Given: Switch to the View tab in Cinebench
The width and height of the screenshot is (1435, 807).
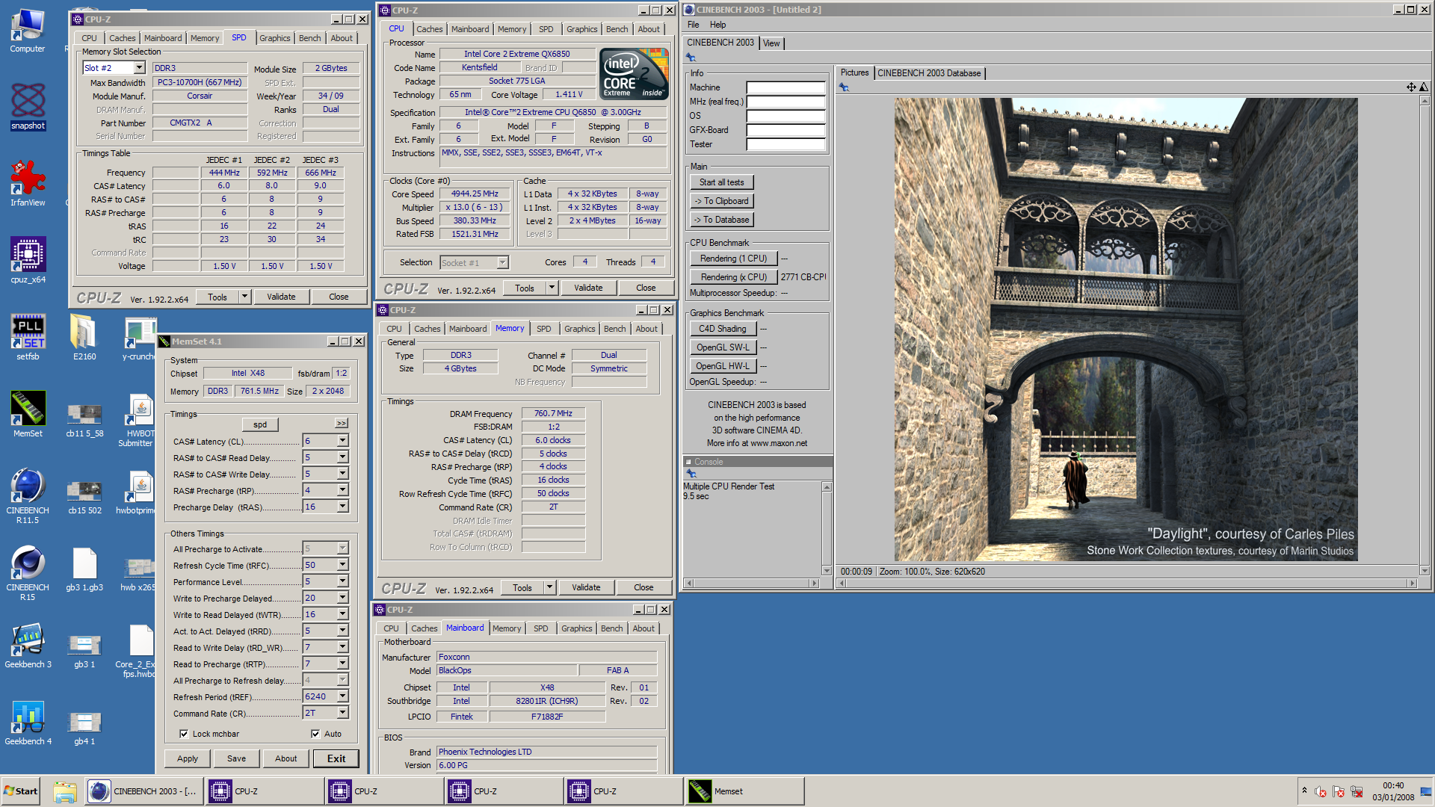Looking at the screenshot, I should [771, 43].
